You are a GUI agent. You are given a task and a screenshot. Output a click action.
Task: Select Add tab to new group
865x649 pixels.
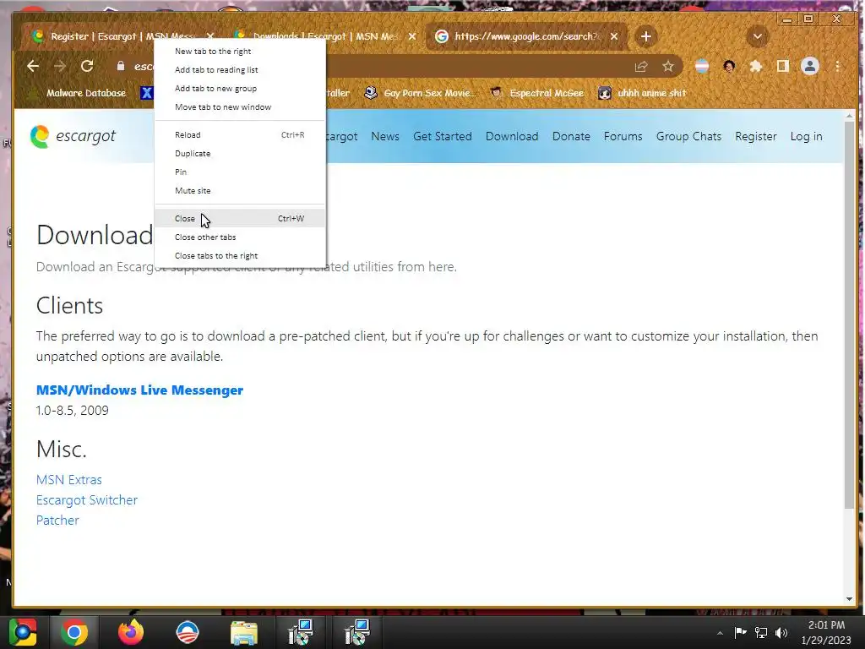point(240,88)
